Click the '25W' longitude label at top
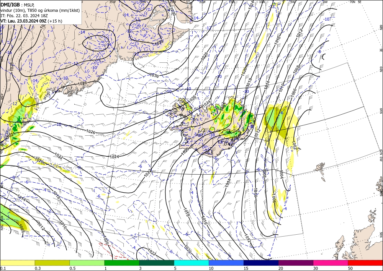Screen dimensions: 383x271 pyautogui.click(x=173, y=2)
